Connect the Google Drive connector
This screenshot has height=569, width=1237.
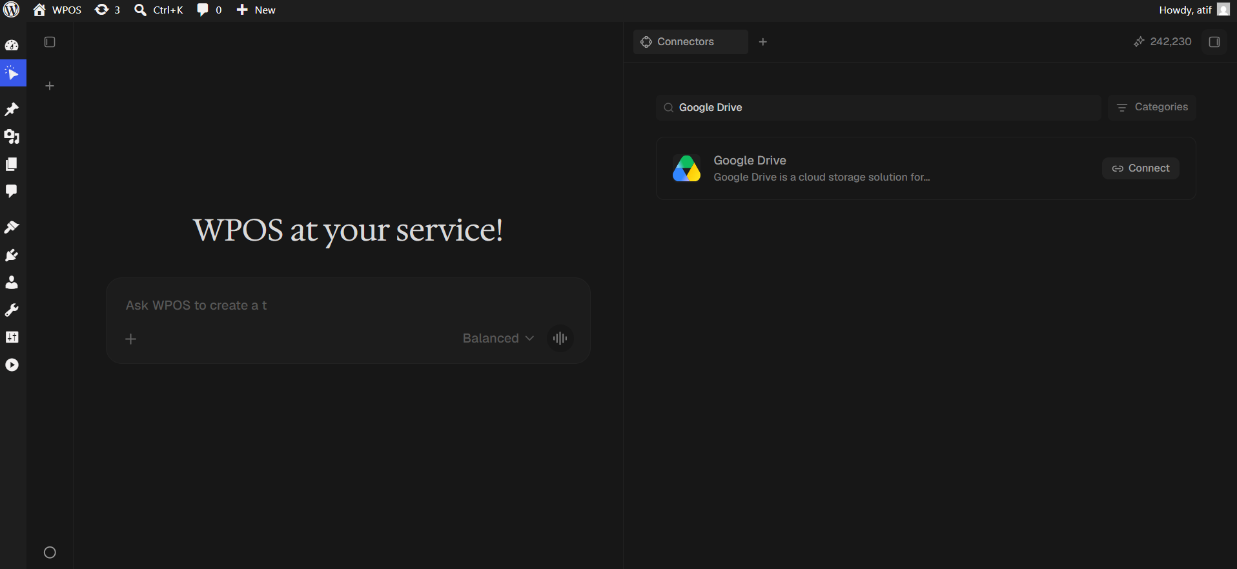tap(1140, 168)
